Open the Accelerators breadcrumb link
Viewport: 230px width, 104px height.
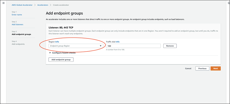[43, 5]
